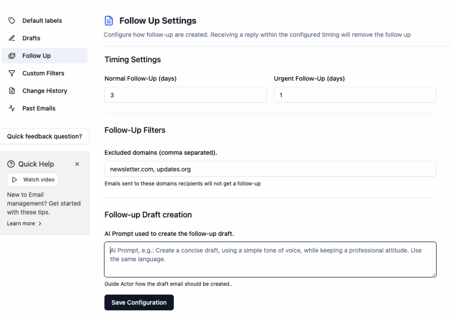
Task: Click the Past Emails activity icon
Action: point(12,108)
